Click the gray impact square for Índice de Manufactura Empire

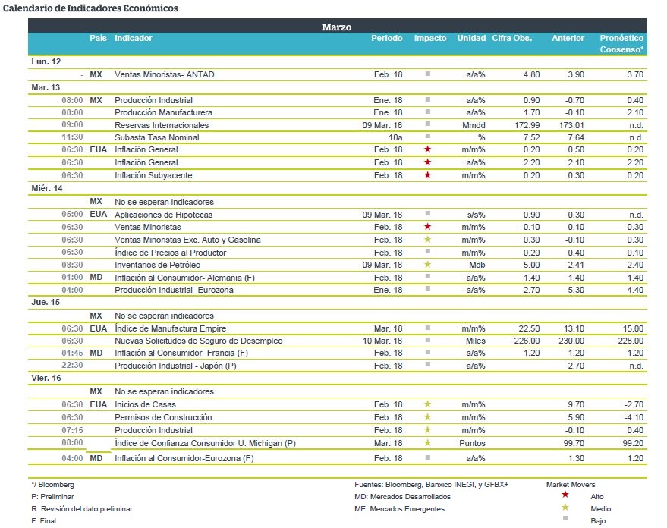click(x=427, y=327)
